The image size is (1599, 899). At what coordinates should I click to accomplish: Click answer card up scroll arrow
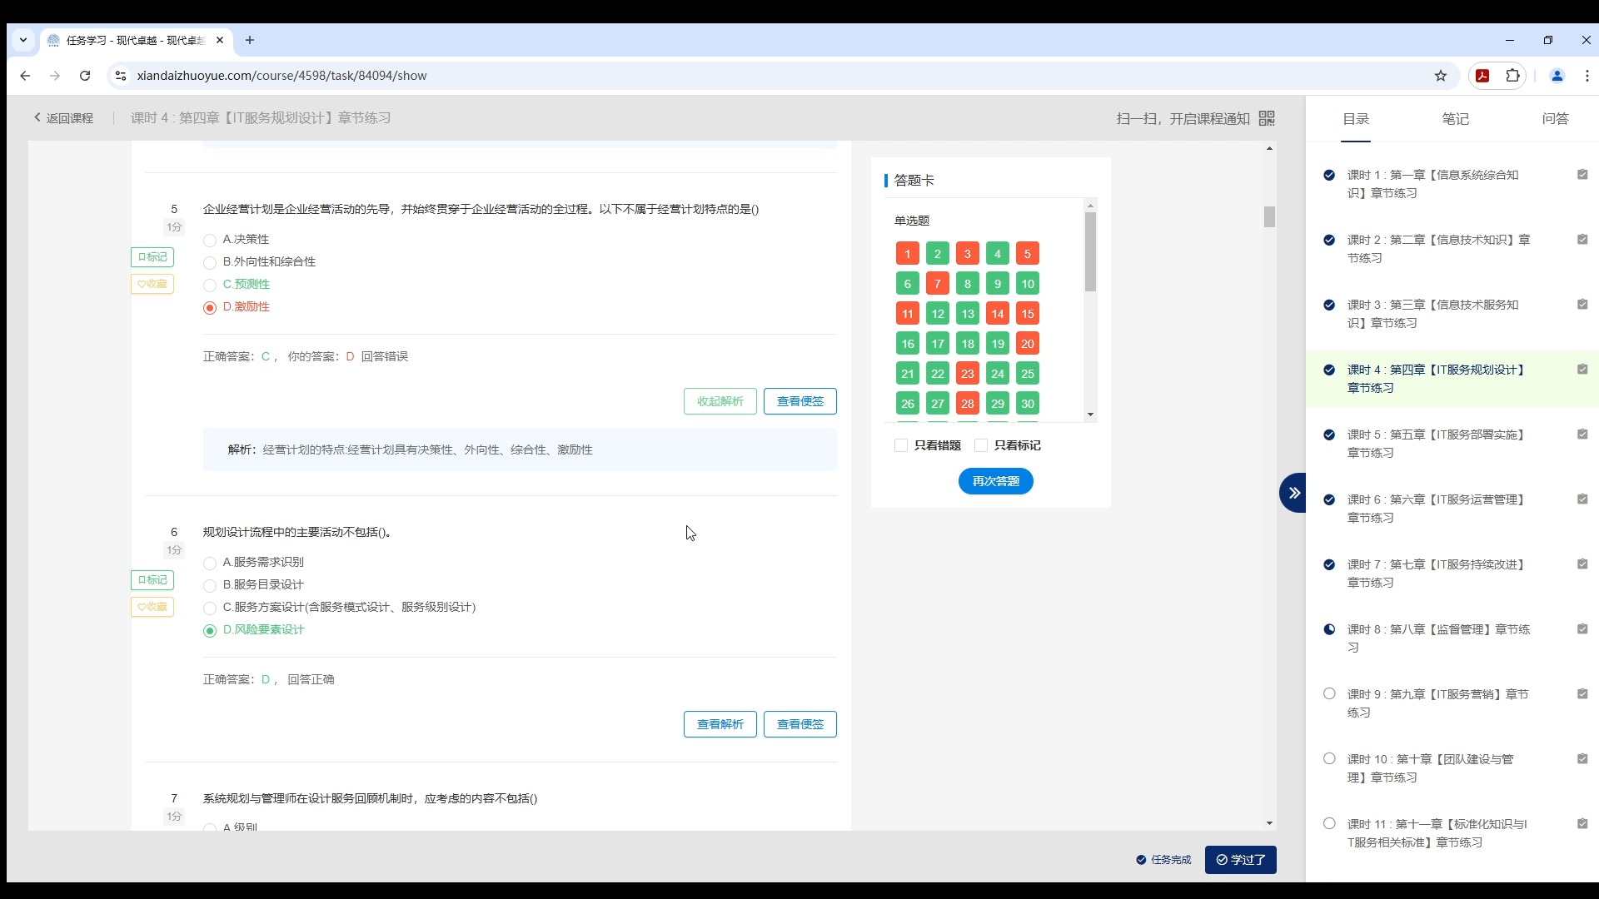tap(1090, 206)
